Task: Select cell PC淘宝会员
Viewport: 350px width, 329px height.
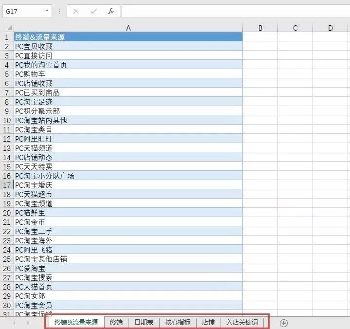Action: click(x=128, y=305)
